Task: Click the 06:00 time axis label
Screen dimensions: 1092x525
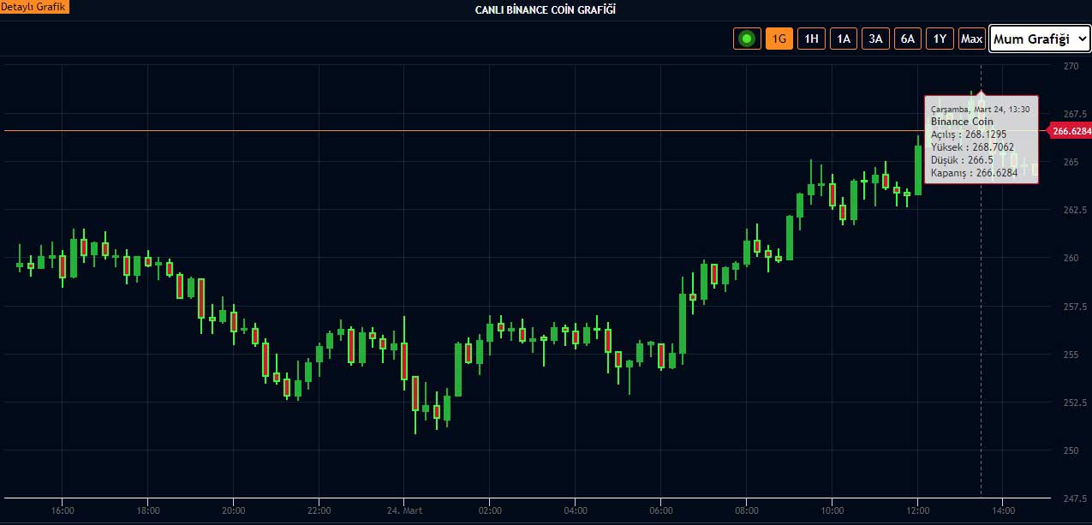Action: tap(661, 510)
